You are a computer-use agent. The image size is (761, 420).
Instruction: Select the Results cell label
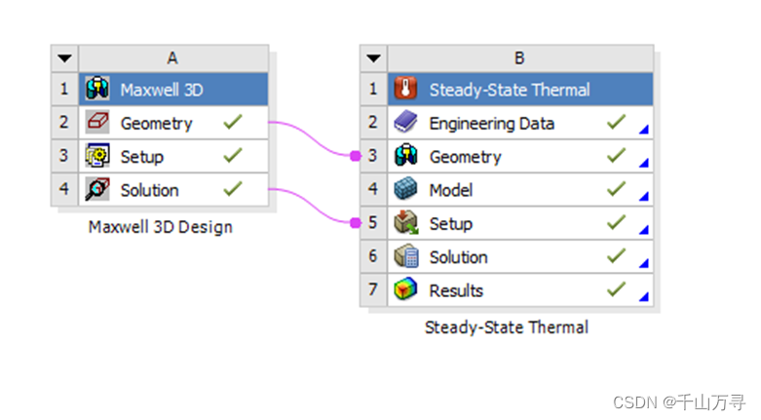click(456, 290)
